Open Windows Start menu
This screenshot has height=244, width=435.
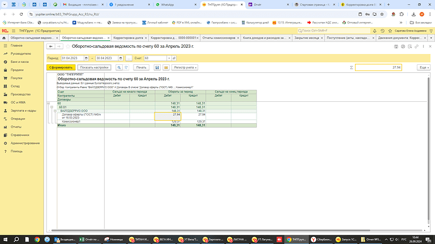point(5,240)
